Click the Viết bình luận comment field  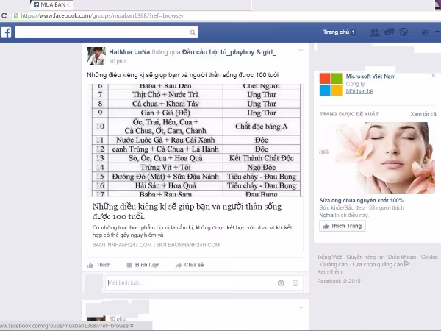point(204,283)
